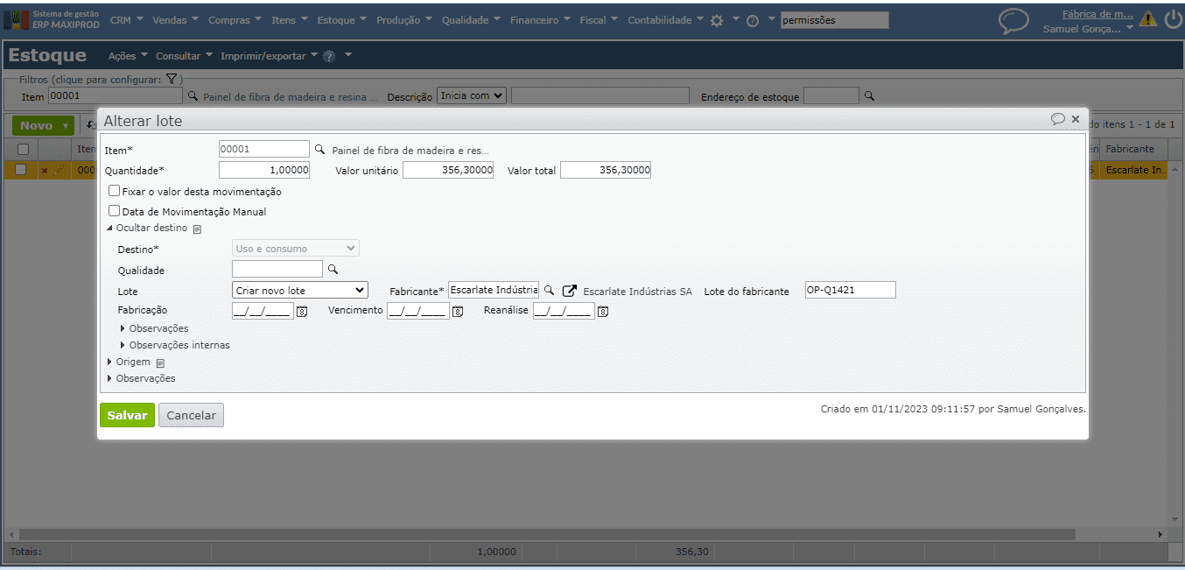Screen dimensions: 1185x570
Task: Open the Lote dropdown 'Criar novo lote'
Action: 300,291
